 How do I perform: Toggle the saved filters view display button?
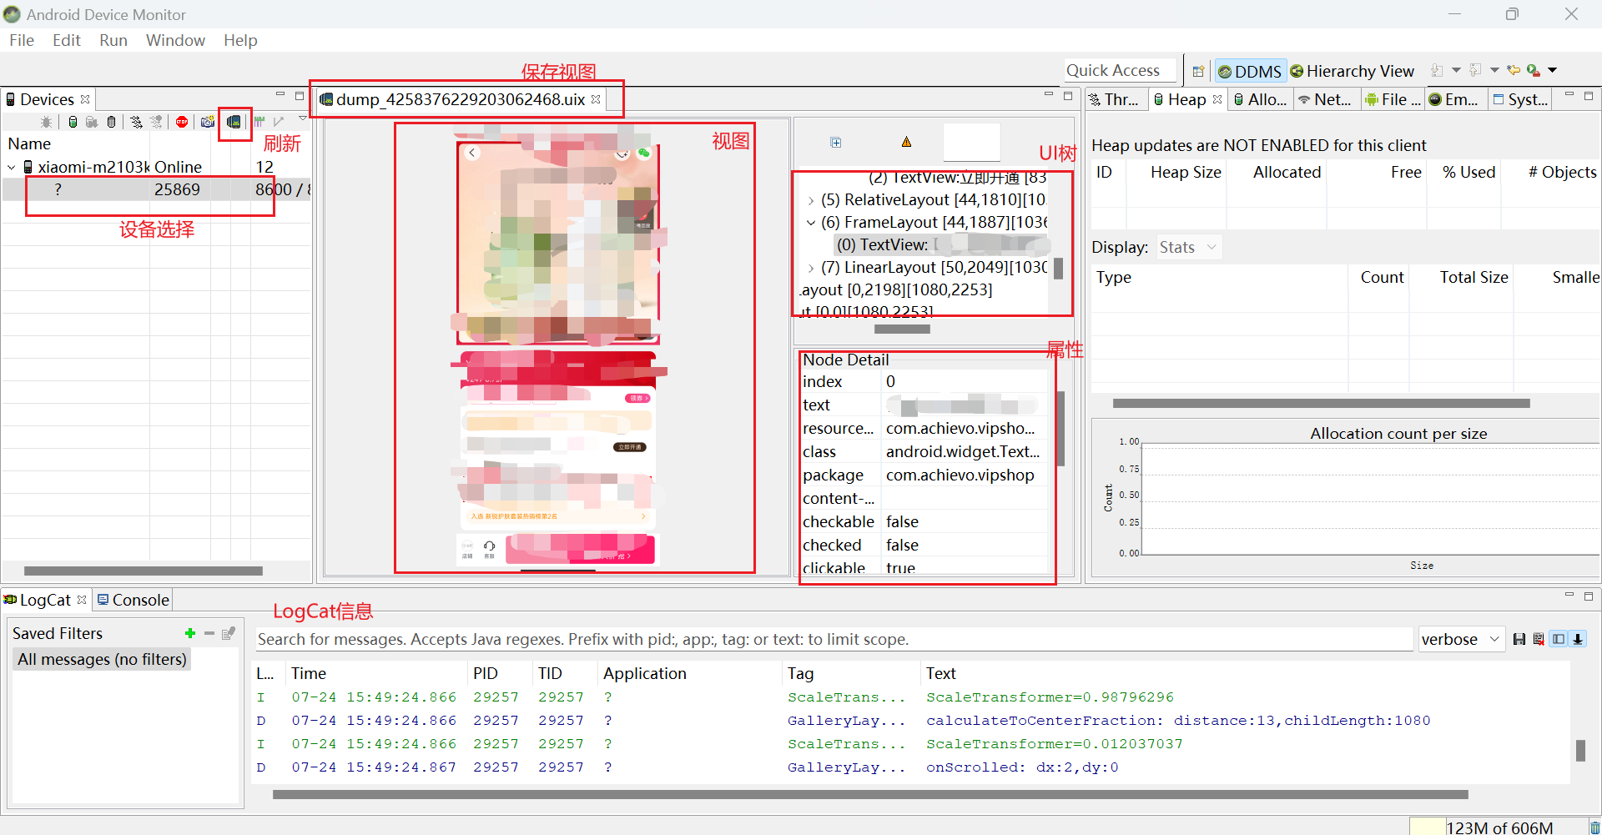1559,639
